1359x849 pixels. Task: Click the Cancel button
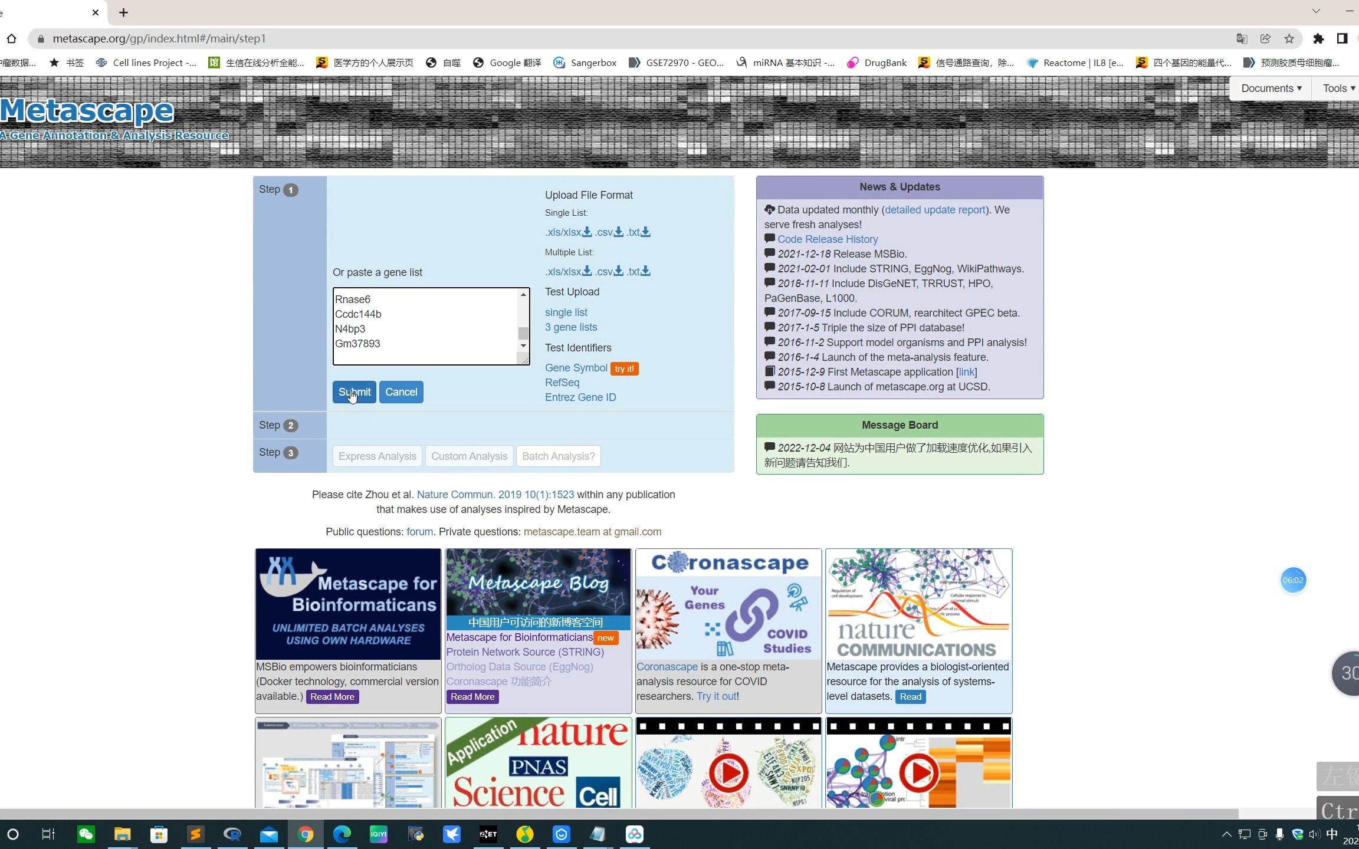coord(401,392)
